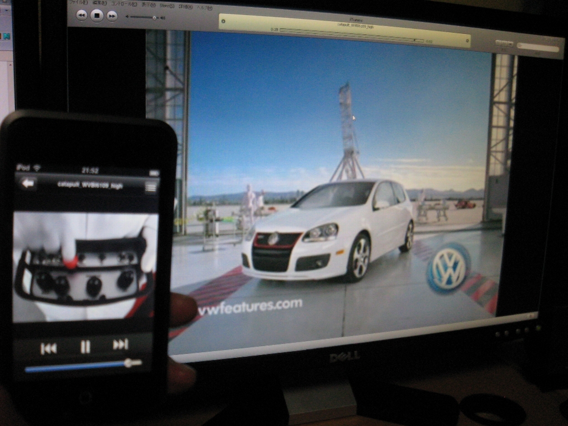Open the 表示(V) menu in iTunes
Screen dimensions: 568x426
[148, 5]
